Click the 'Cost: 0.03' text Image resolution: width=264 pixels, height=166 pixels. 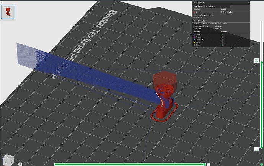pyautogui.click(x=197, y=17)
